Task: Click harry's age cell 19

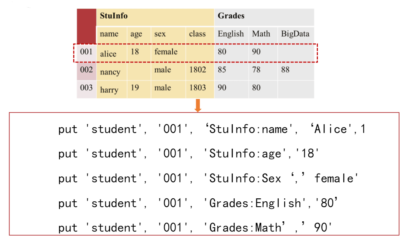Action: (x=139, y=88)
